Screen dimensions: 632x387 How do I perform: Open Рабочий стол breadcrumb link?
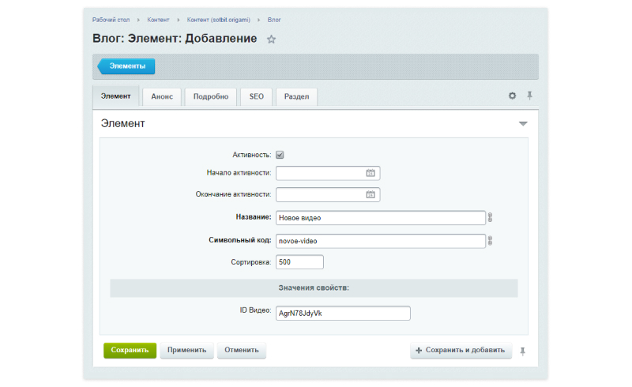point(111,20)
